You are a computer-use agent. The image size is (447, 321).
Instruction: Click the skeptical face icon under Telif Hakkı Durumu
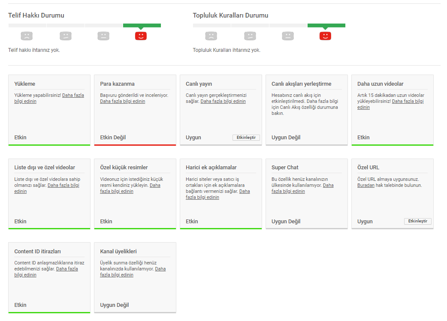tap(66, 36)
